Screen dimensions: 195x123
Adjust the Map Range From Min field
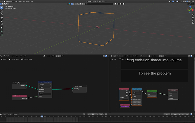click(x=137, y=100)
